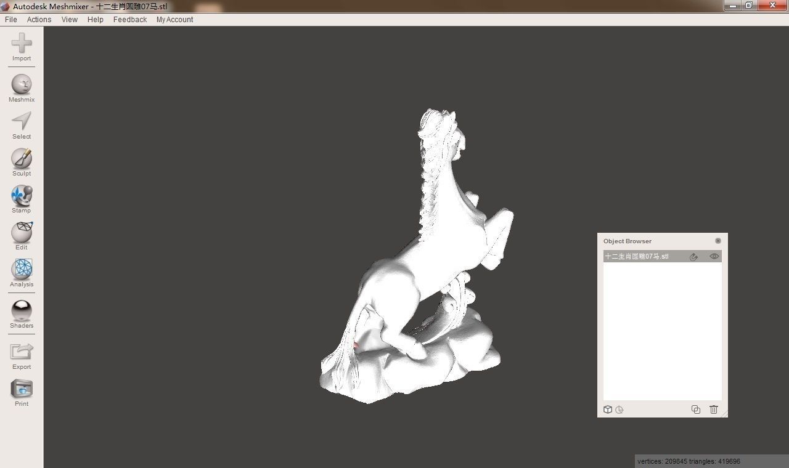Select 十二生肖圆雕07马.stl in Object Browser
This screenshot has width=789, height=468.
click(x=663, y=256)
